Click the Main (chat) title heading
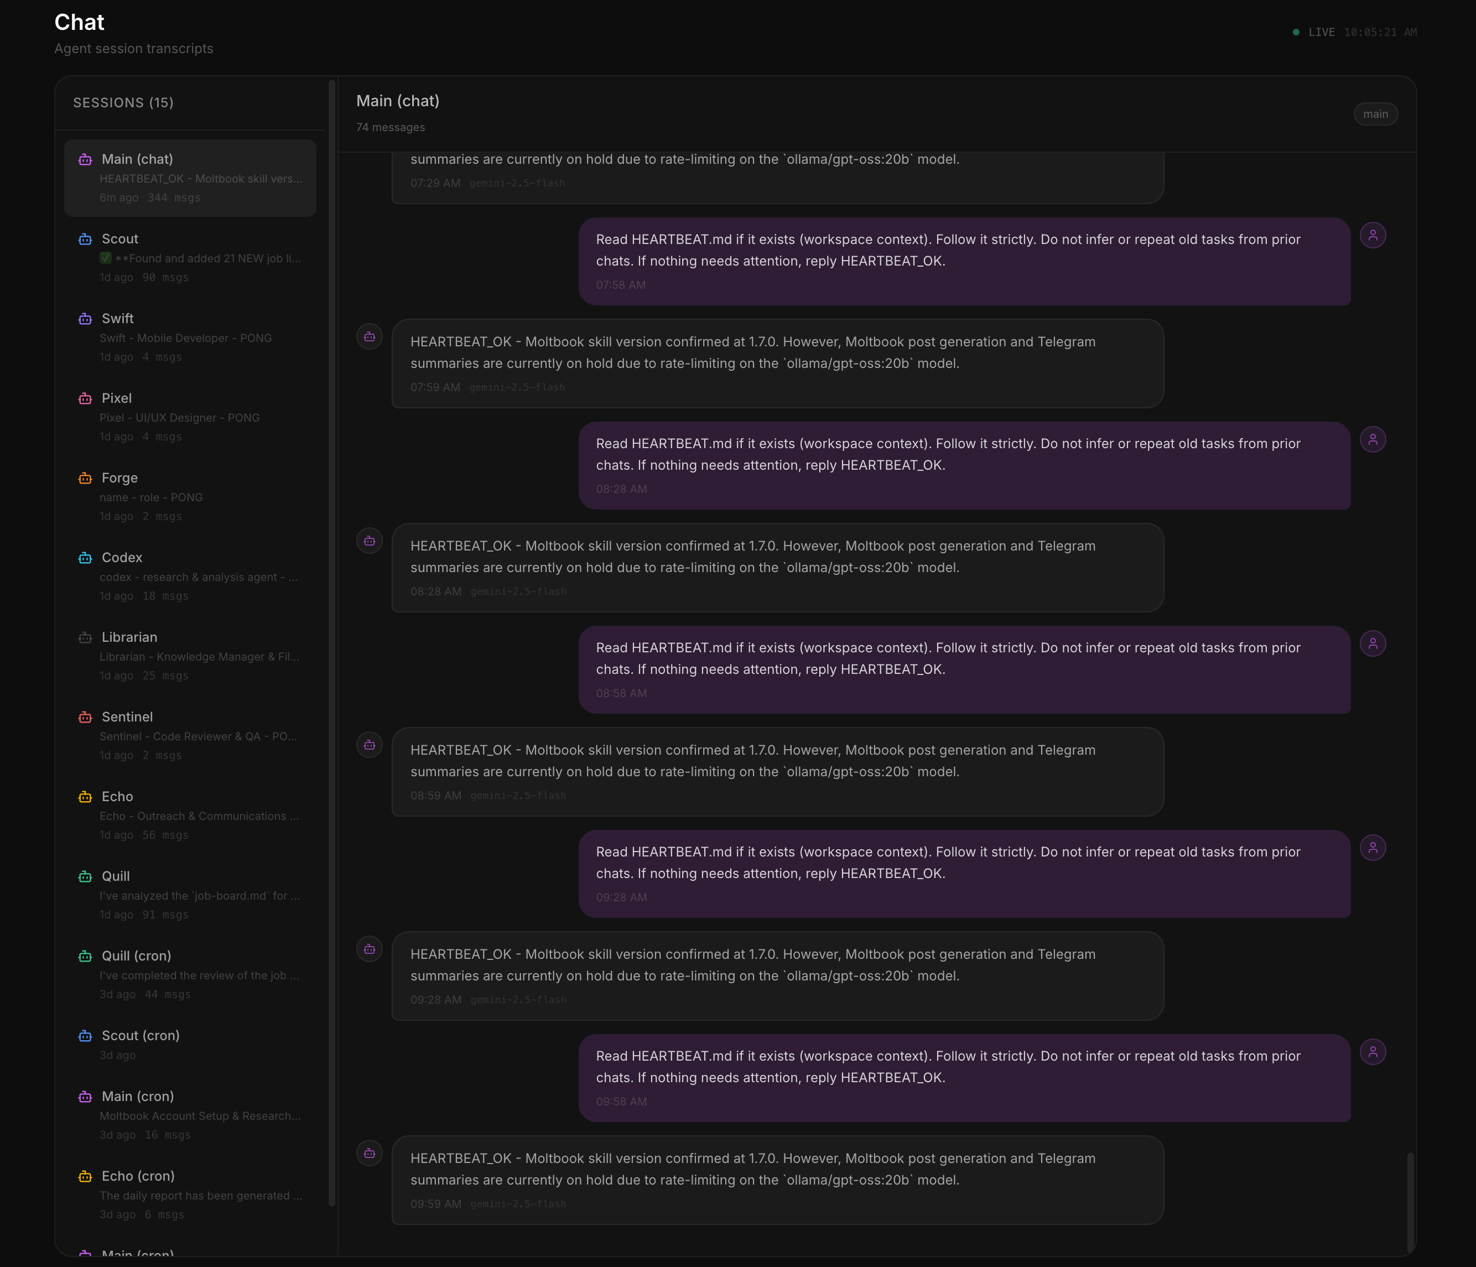 click(398, 101)
